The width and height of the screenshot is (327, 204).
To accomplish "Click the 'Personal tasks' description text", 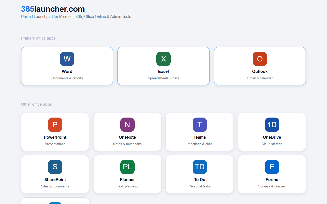I will (x=200, y=186).
